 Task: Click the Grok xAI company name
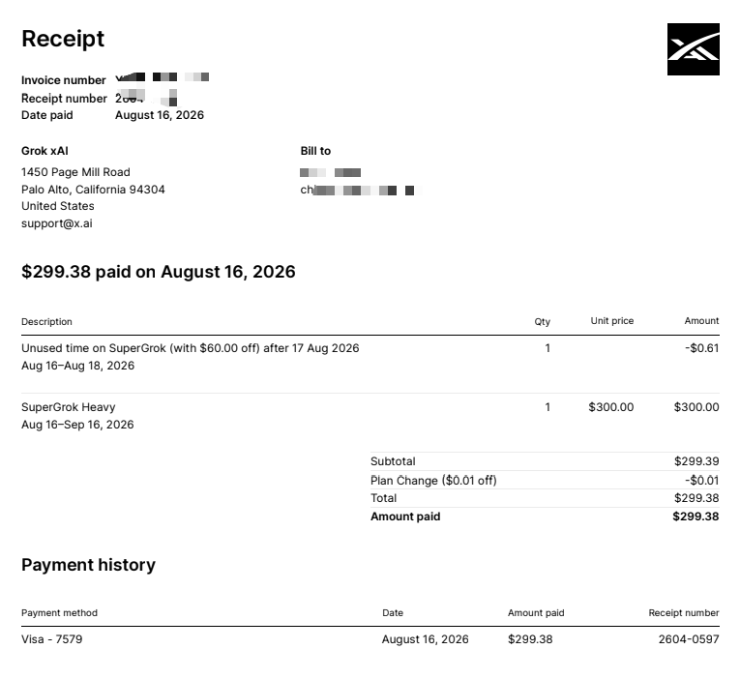pos(44,151)
